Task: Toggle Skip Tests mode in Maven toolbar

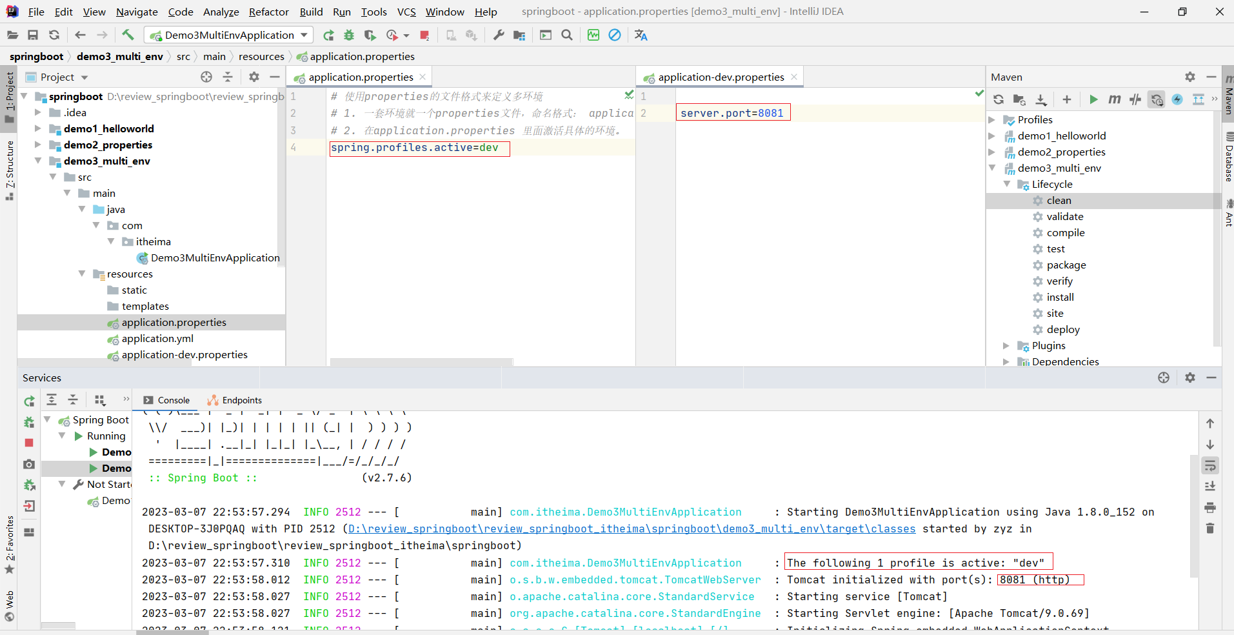Action: 1177,99
